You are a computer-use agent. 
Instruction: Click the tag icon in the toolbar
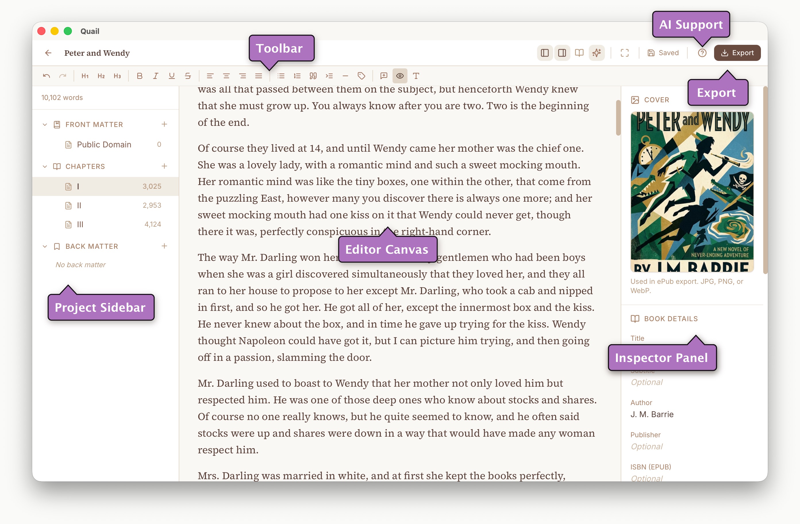click(361, 76)
